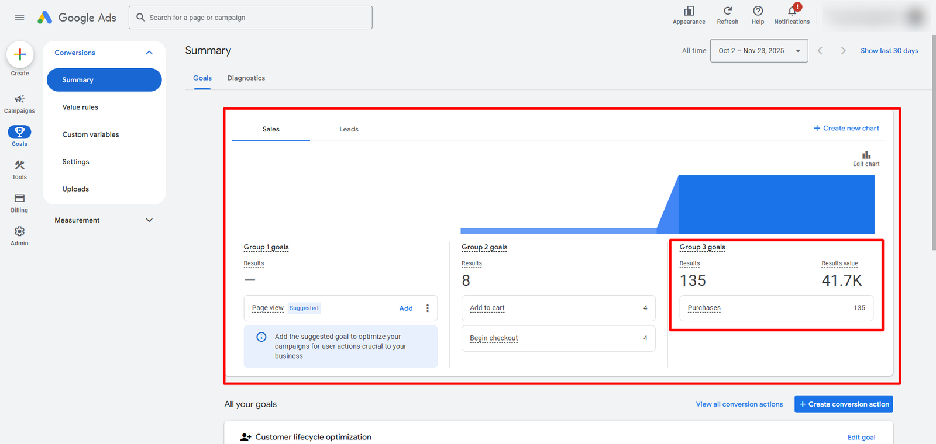This screenshot has height=444, width=936.
Task: Open the Tools sidebar icon
Action: (19, 166)
